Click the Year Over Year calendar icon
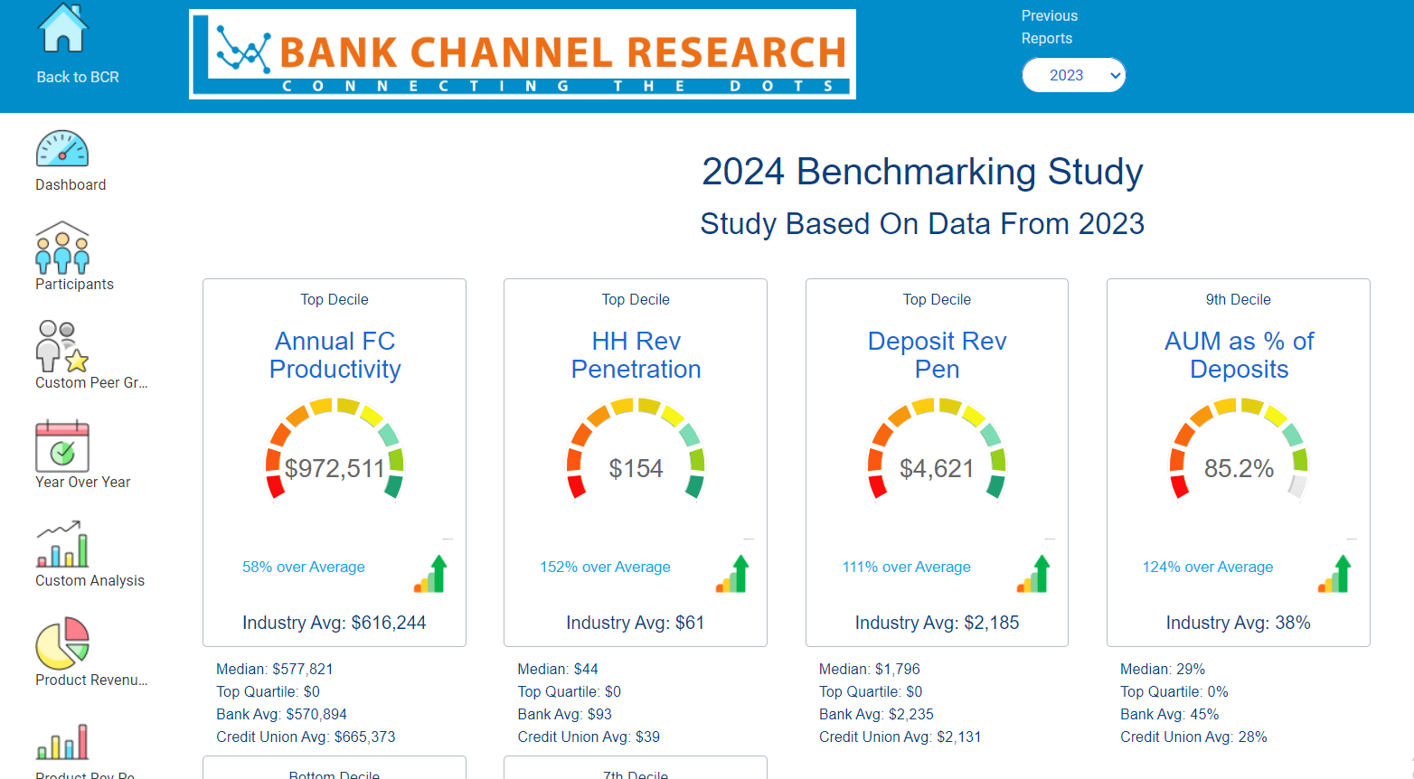 63,446
